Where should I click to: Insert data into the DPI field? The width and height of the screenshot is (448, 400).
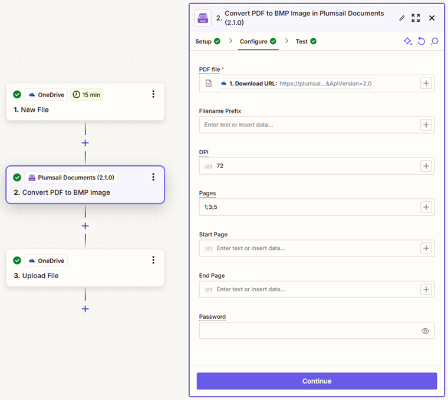click(426, 166)
